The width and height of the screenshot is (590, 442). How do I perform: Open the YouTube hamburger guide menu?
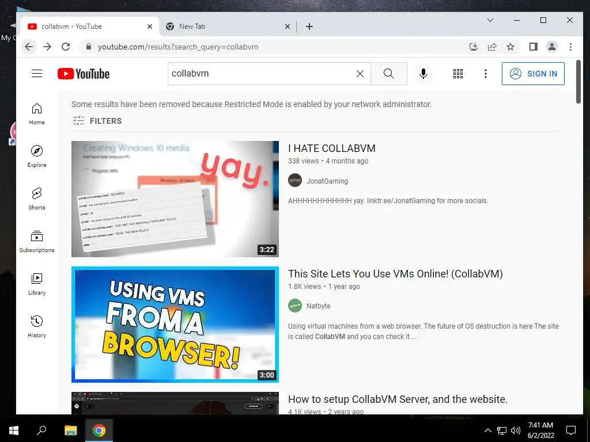click(37, 73)
